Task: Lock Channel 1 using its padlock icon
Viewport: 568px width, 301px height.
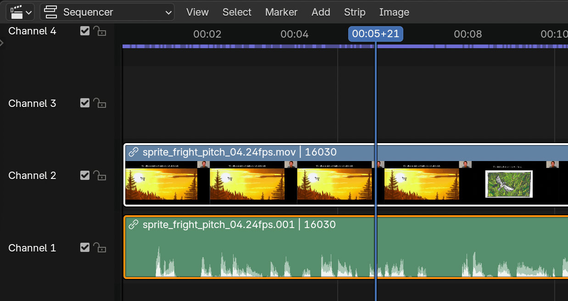Action: point(100,247)
